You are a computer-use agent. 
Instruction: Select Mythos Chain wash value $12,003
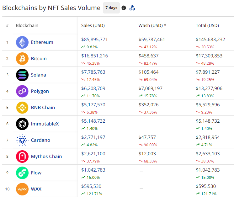[x=147, y=154]
